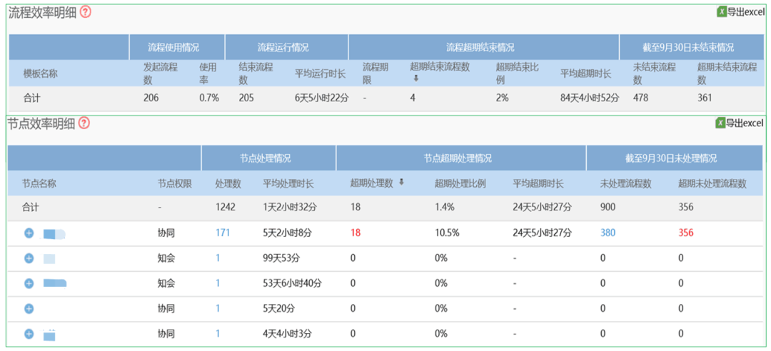Image resolution: width=771 pixels, height=351 pixels.
Task: Click the plus icon on the 5天20分 row
Action: (29, 308)
